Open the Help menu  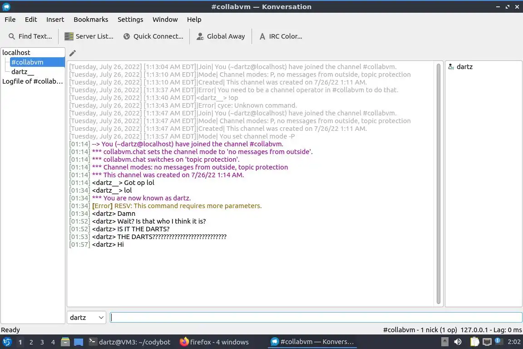[194, 20]
